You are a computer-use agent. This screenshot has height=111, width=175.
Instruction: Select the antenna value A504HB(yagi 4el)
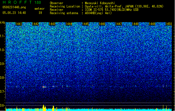98,13
